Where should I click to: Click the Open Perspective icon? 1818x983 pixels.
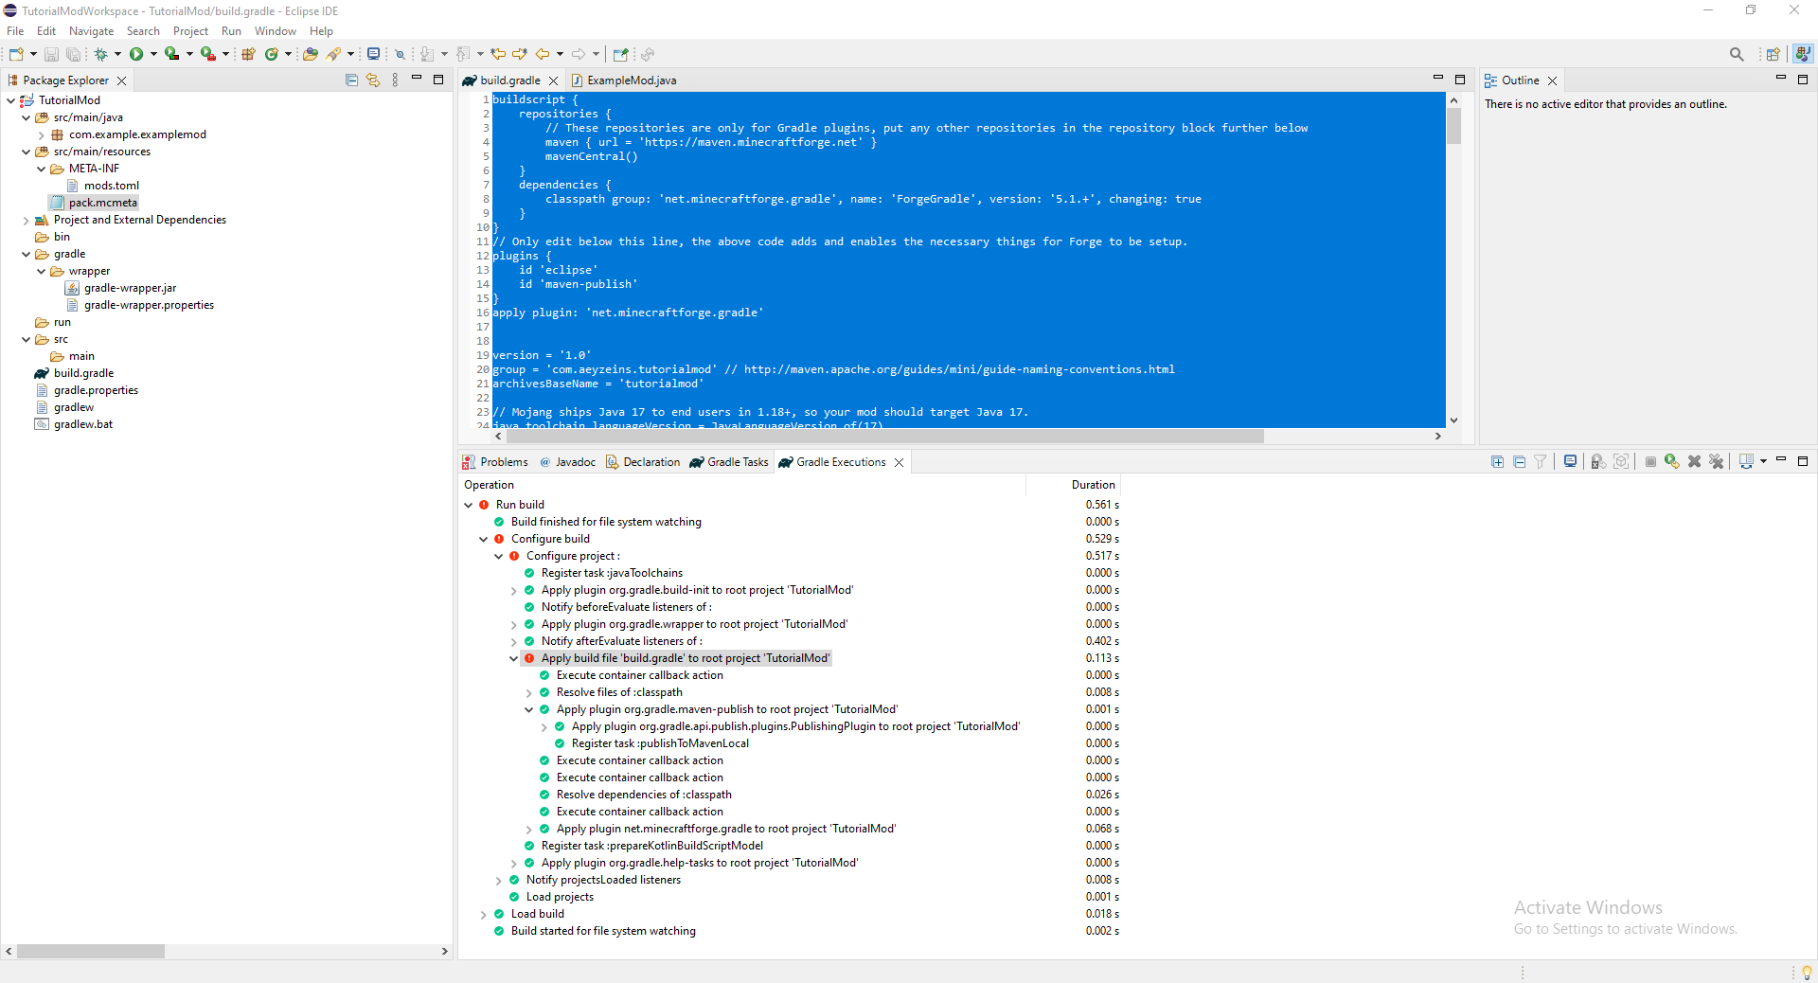click(x=1773, y=54)
